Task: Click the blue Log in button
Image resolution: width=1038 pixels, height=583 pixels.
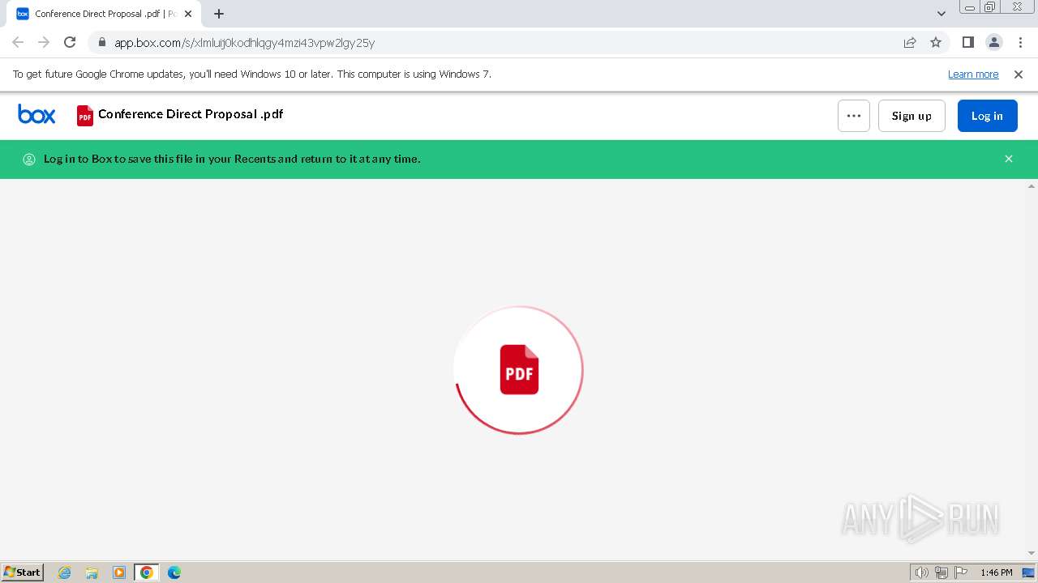Action: 987,116
